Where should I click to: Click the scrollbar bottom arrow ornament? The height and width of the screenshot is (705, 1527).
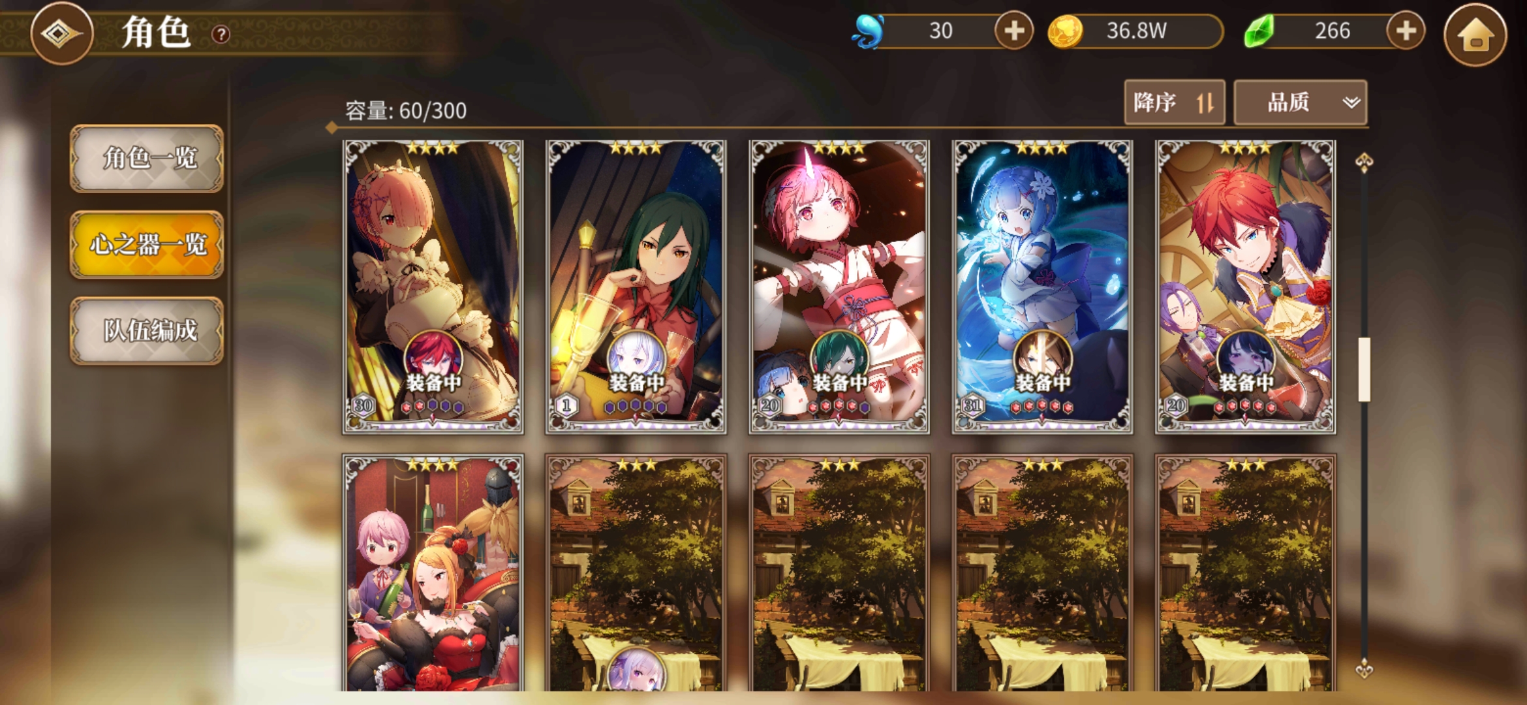[1364, 668]
